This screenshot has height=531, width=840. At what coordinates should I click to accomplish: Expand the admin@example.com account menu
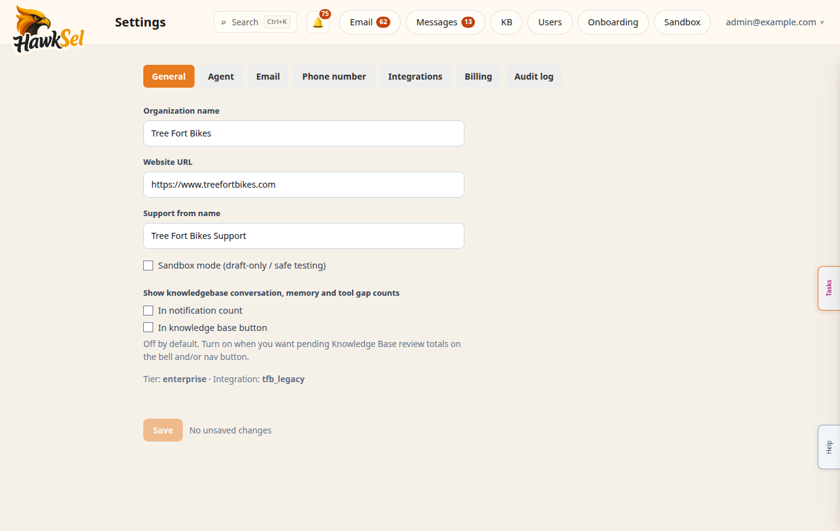pos(775,22)
